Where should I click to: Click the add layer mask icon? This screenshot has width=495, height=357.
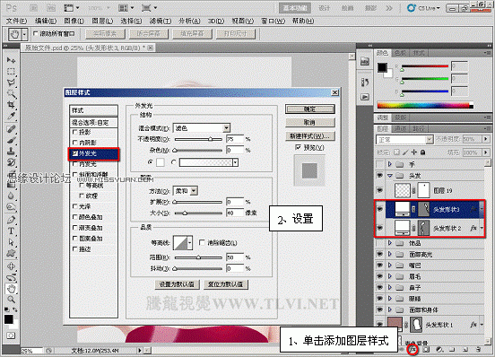[x=426, y=350]
